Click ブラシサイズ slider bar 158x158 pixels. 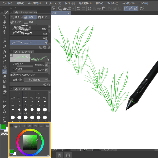(25, 66)
